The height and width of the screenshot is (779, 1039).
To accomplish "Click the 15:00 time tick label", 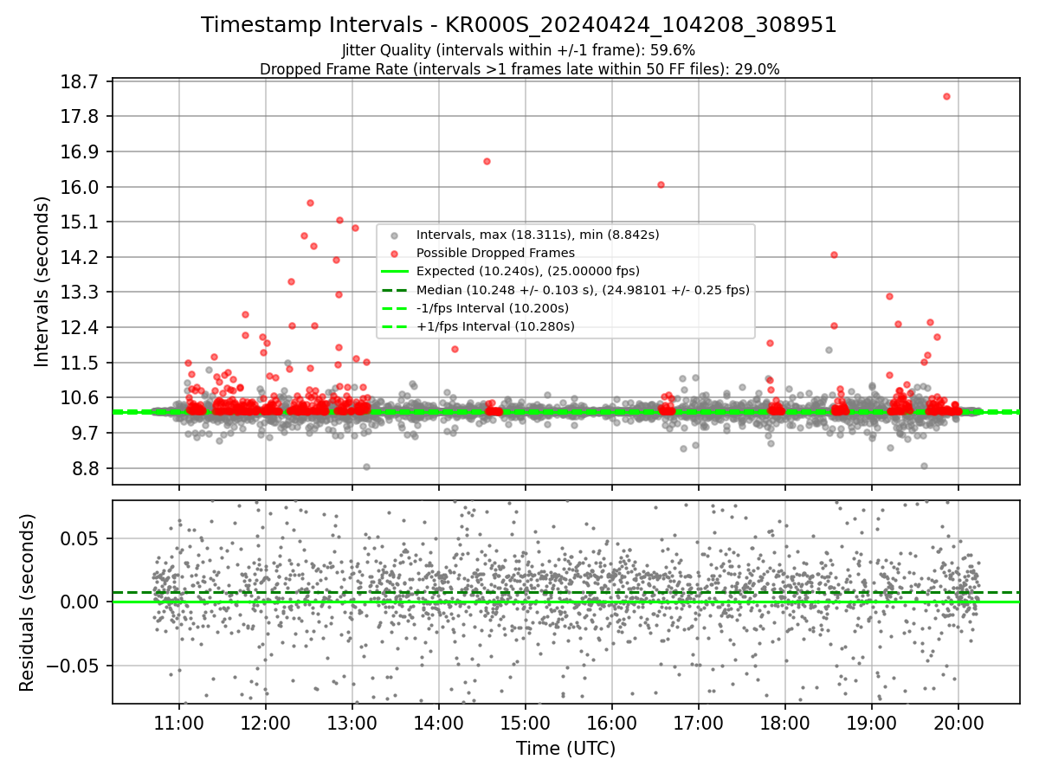I will click(526, 724).
